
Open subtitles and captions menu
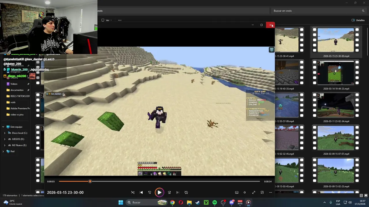tap(237, 192)
